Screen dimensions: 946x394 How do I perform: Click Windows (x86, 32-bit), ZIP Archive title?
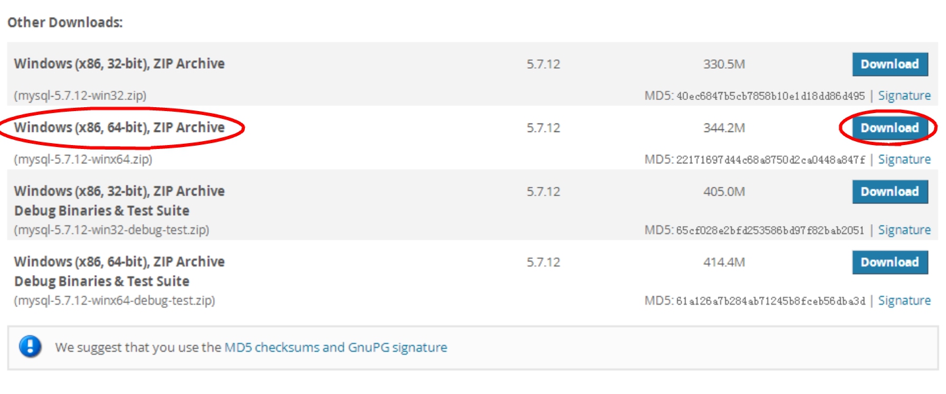tap(119, 63)
